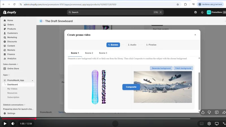Expand Sidekick conversations section
The width and height of the screenshot is (226, 127).
(14, 105)
